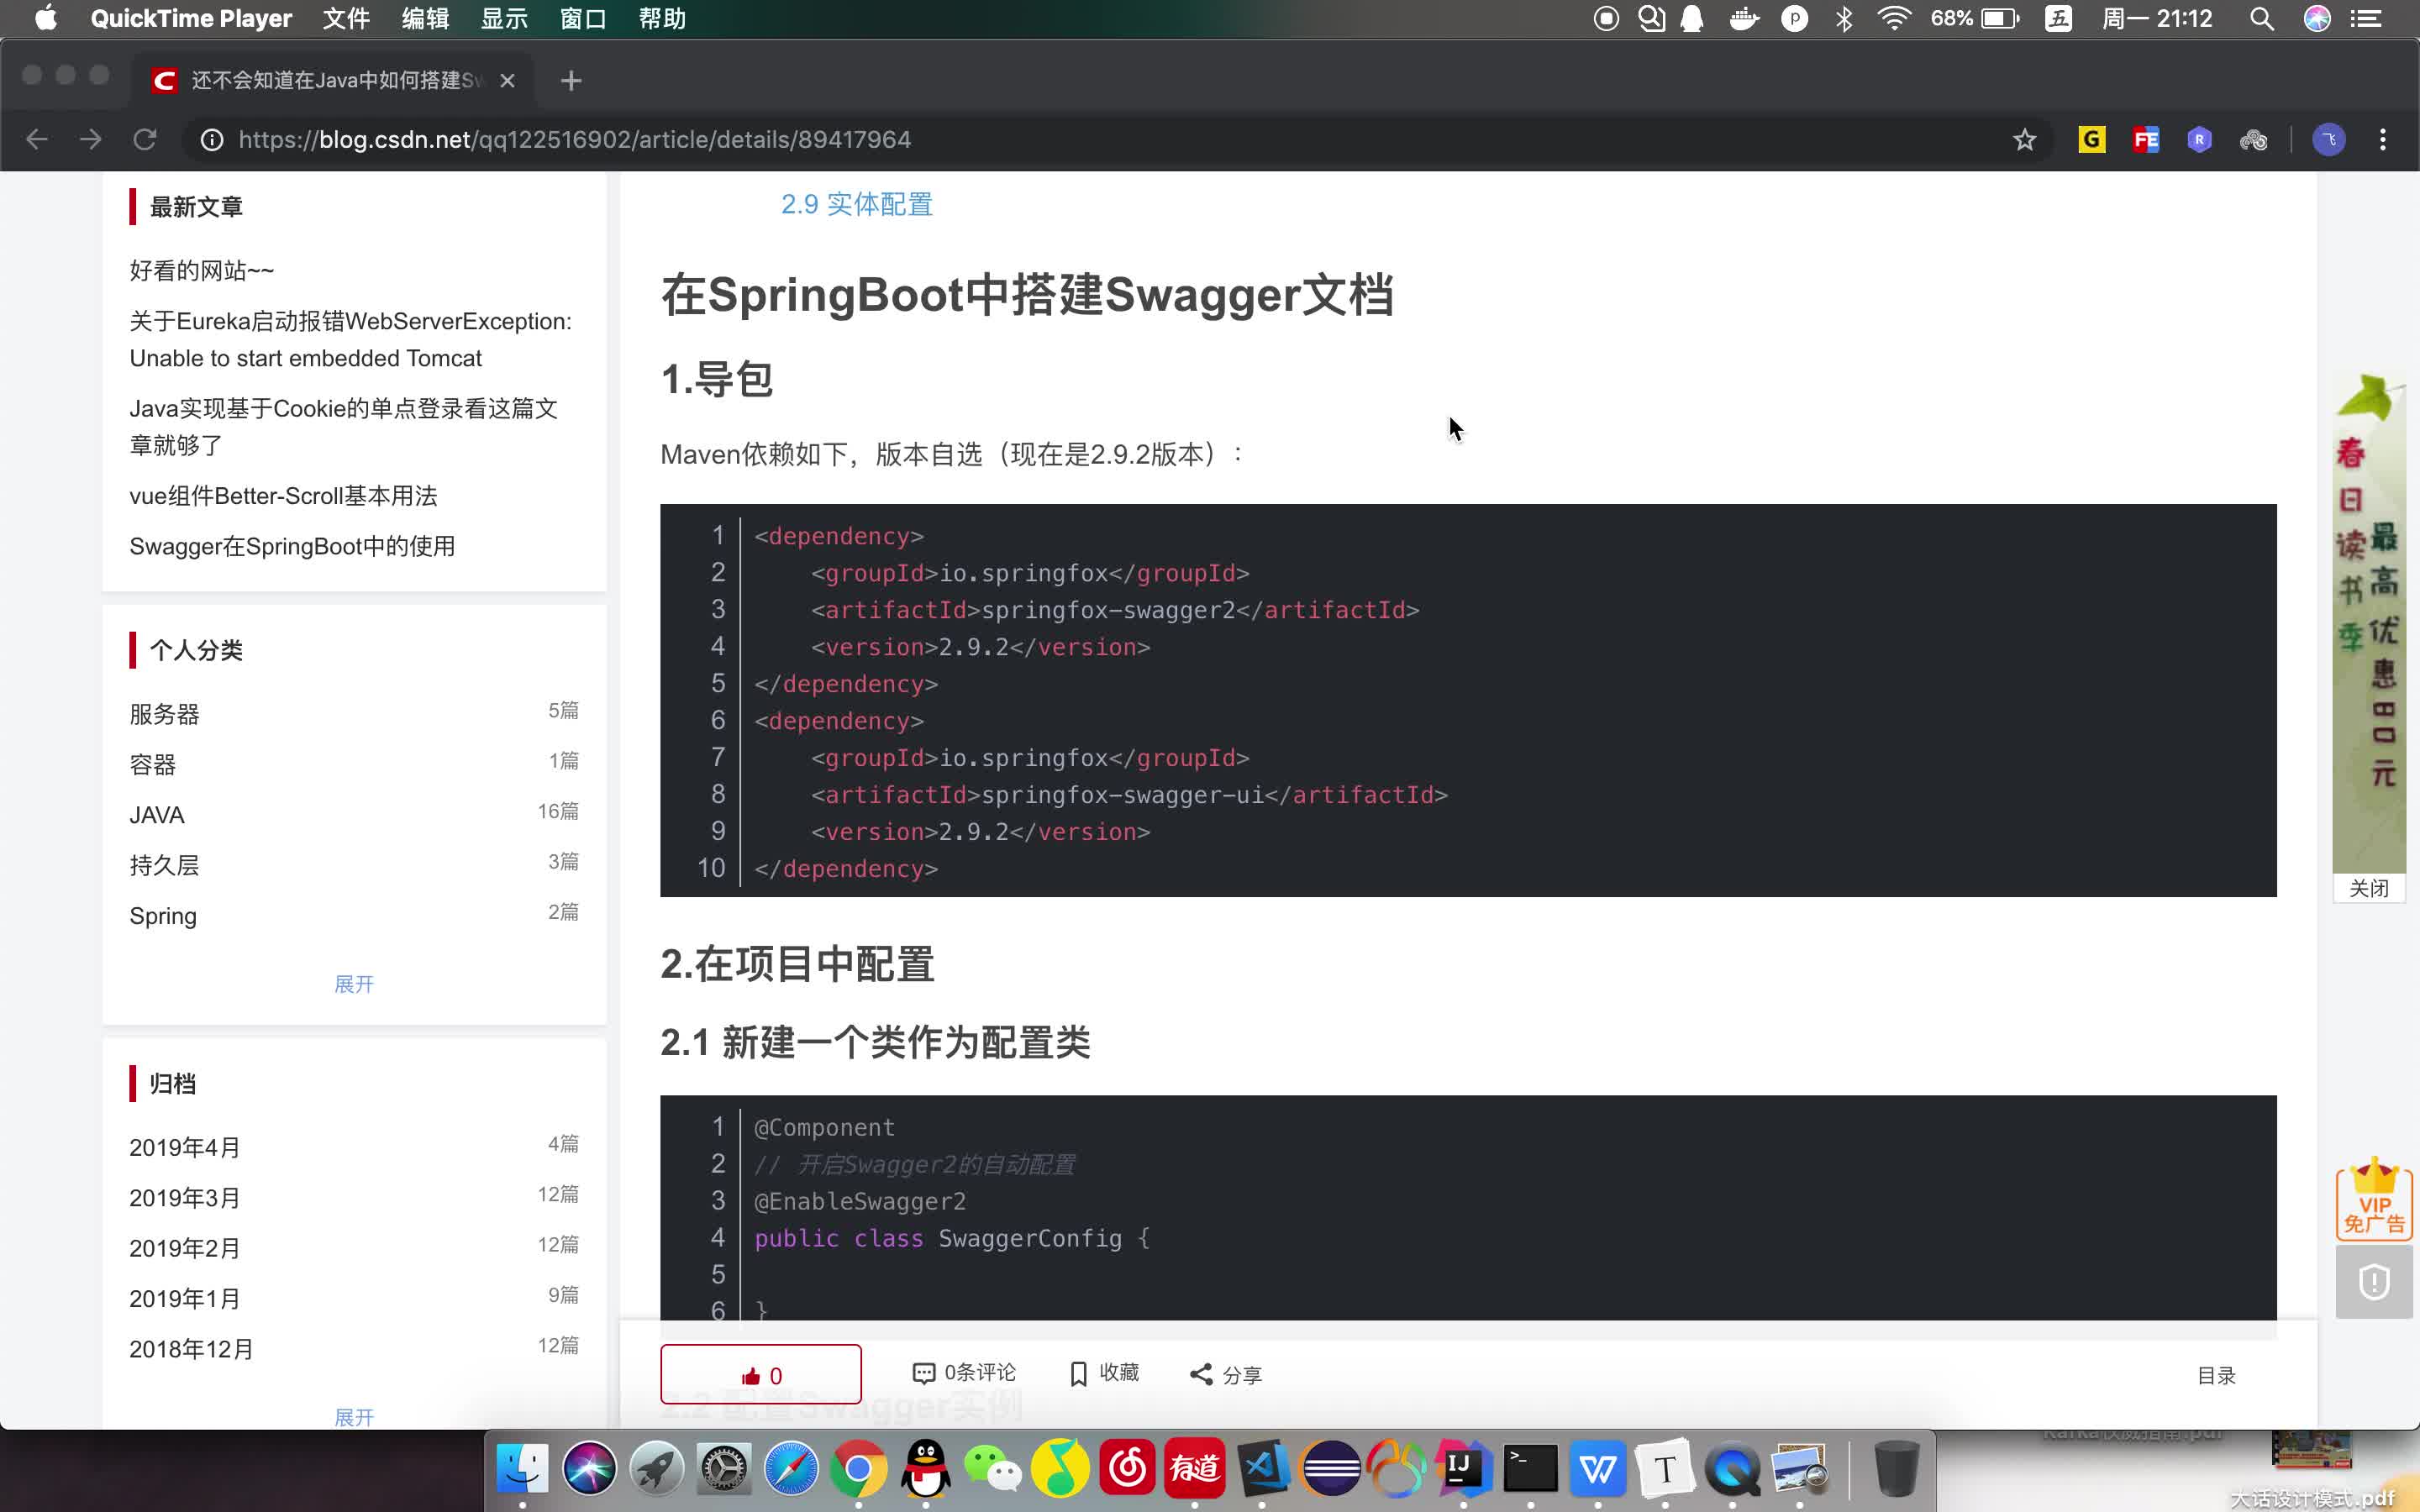This screenshot has height=1512, width=2420.
Task: Open 2018年12月 archive
Action: point(191,1348)
